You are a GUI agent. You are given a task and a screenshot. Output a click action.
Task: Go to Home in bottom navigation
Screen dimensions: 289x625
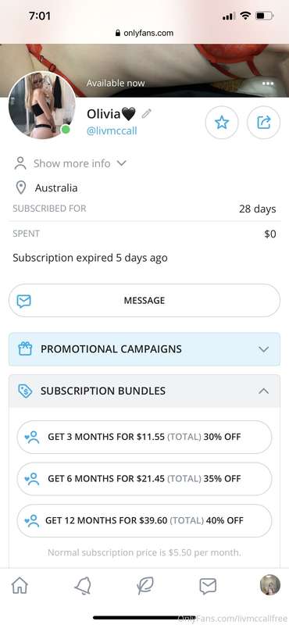(x=20, y=586)
